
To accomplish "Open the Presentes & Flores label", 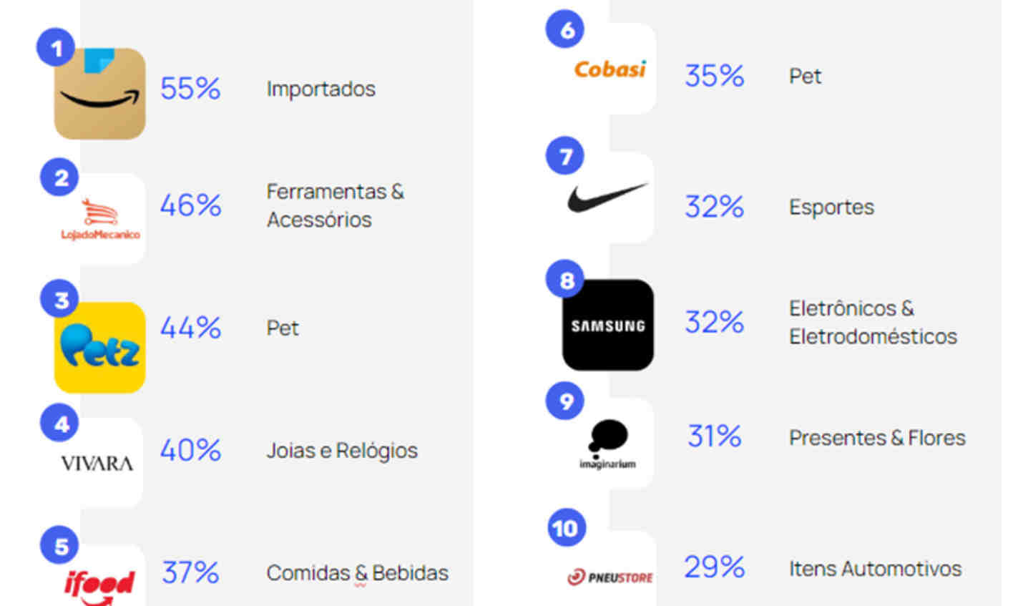I will (x=877, y=437).
